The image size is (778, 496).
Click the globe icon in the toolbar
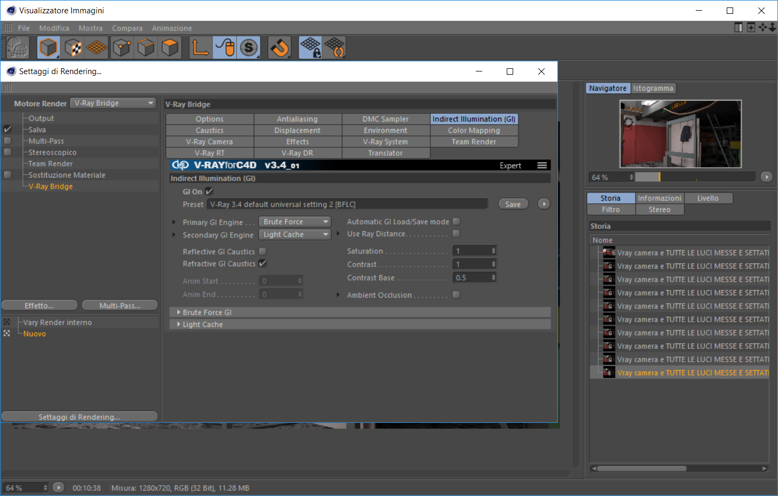click(x=17, y=48)
